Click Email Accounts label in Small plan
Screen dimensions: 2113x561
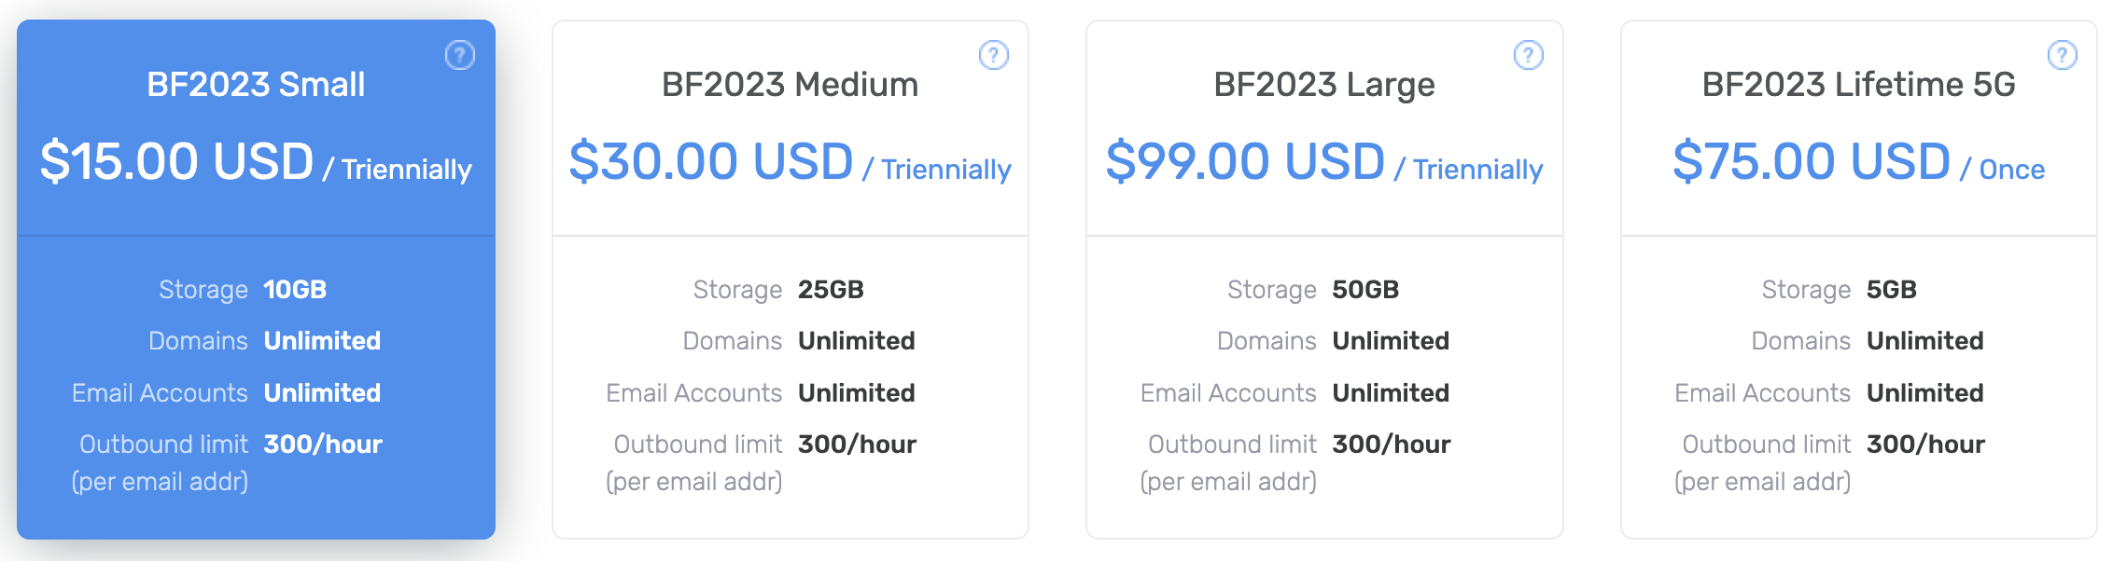point(160,393)
